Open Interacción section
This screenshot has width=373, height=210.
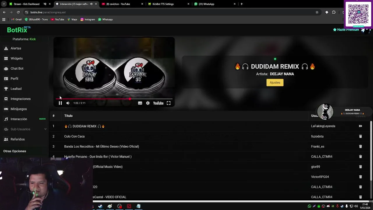[x=19, y=119]
